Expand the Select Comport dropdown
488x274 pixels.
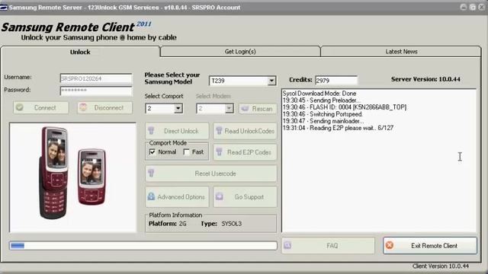tap(178, 108)
